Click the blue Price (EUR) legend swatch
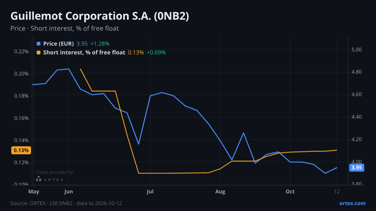Viewport: 376px width, 211px height. pyautogui.click(x=39, y=44)
